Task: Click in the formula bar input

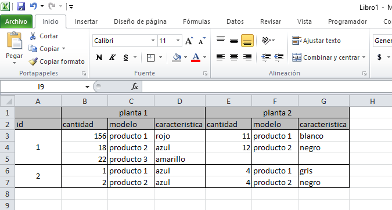Action: [x=267, y=86]
